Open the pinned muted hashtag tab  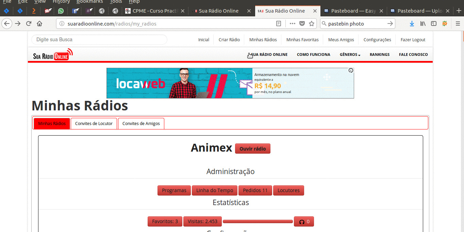[89, 11]
